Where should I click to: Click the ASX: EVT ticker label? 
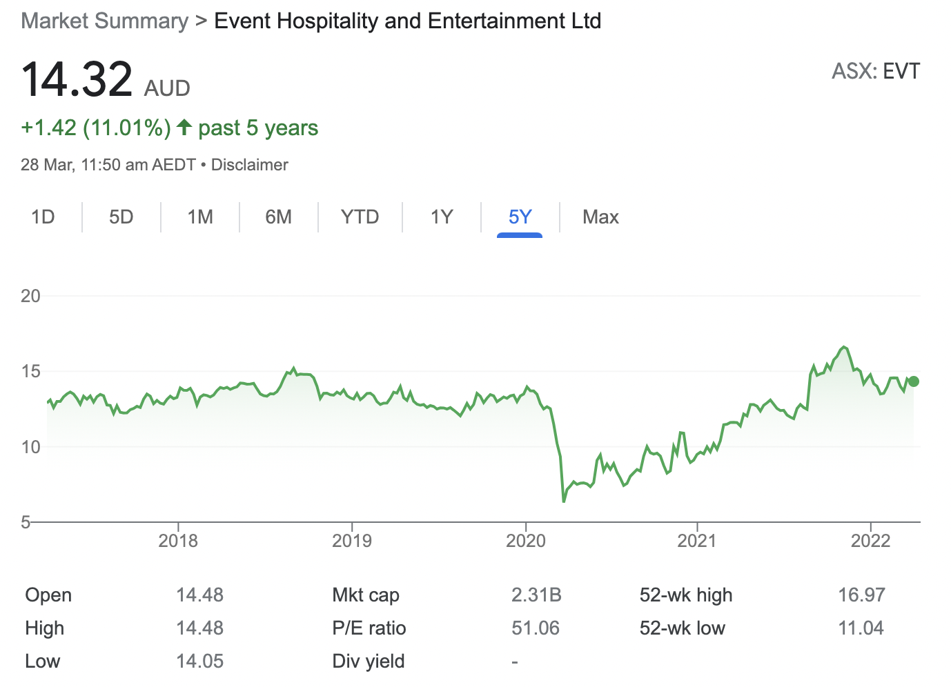[x=875, y=72]
